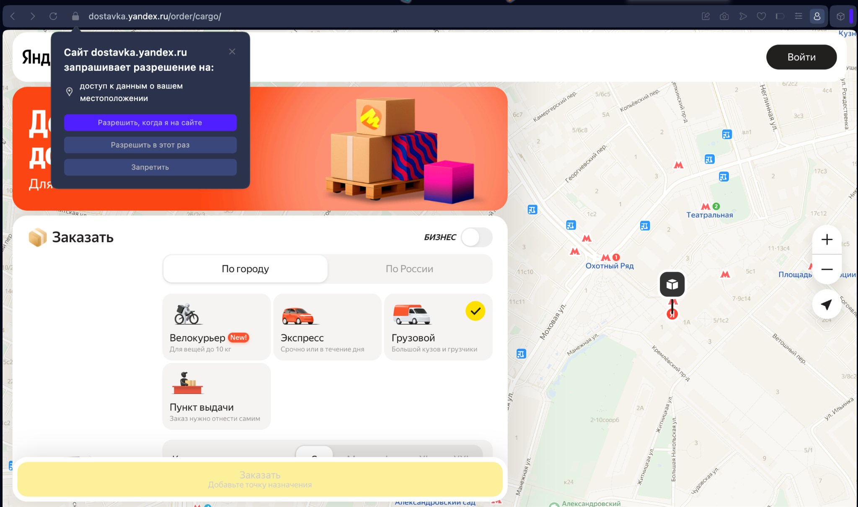Click the address bar URL

(155, 16)
